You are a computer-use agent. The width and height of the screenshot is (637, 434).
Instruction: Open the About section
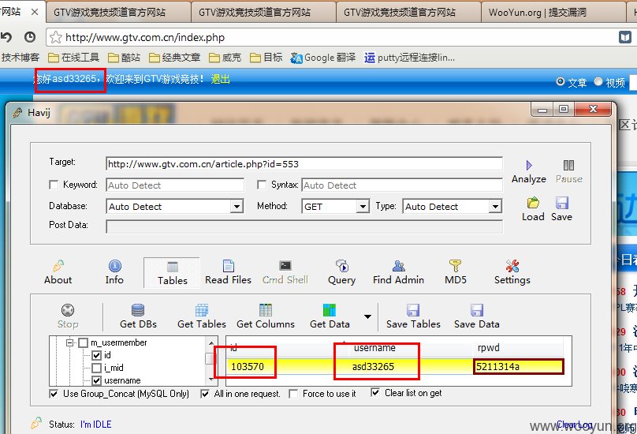coord(58,272)
